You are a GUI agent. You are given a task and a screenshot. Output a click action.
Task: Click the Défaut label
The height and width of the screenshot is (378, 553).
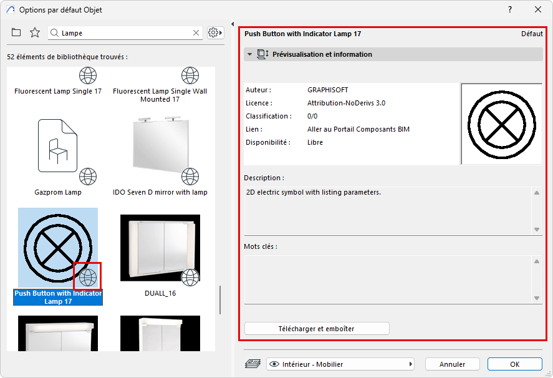(x=532, y=34)
